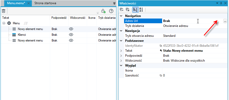Screen dimensions: 229x100
Task: Click small marker icon beside Identyfikator
Action: coord(161,46)
